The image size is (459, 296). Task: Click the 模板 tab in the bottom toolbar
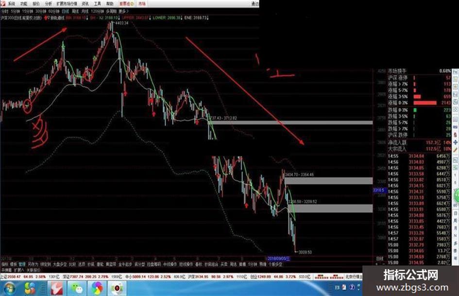(x=14, y=264)
